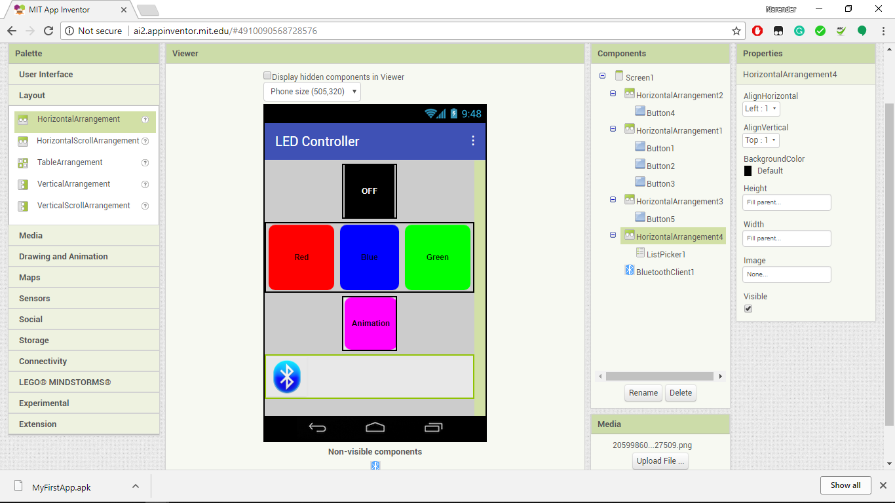
Task: Select the 20599860...27509.png media file
Action: coord(652,445)
